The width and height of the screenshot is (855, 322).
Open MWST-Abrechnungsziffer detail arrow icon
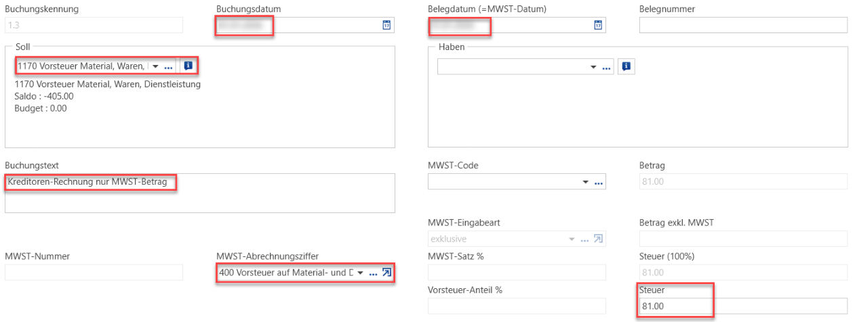coord(386,273)
